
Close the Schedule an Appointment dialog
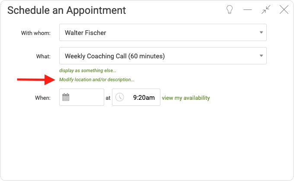(284, 10)
